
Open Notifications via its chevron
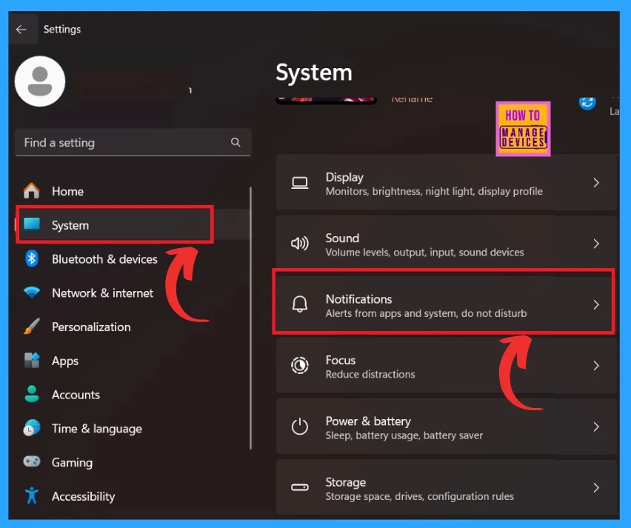click(596, 304)
